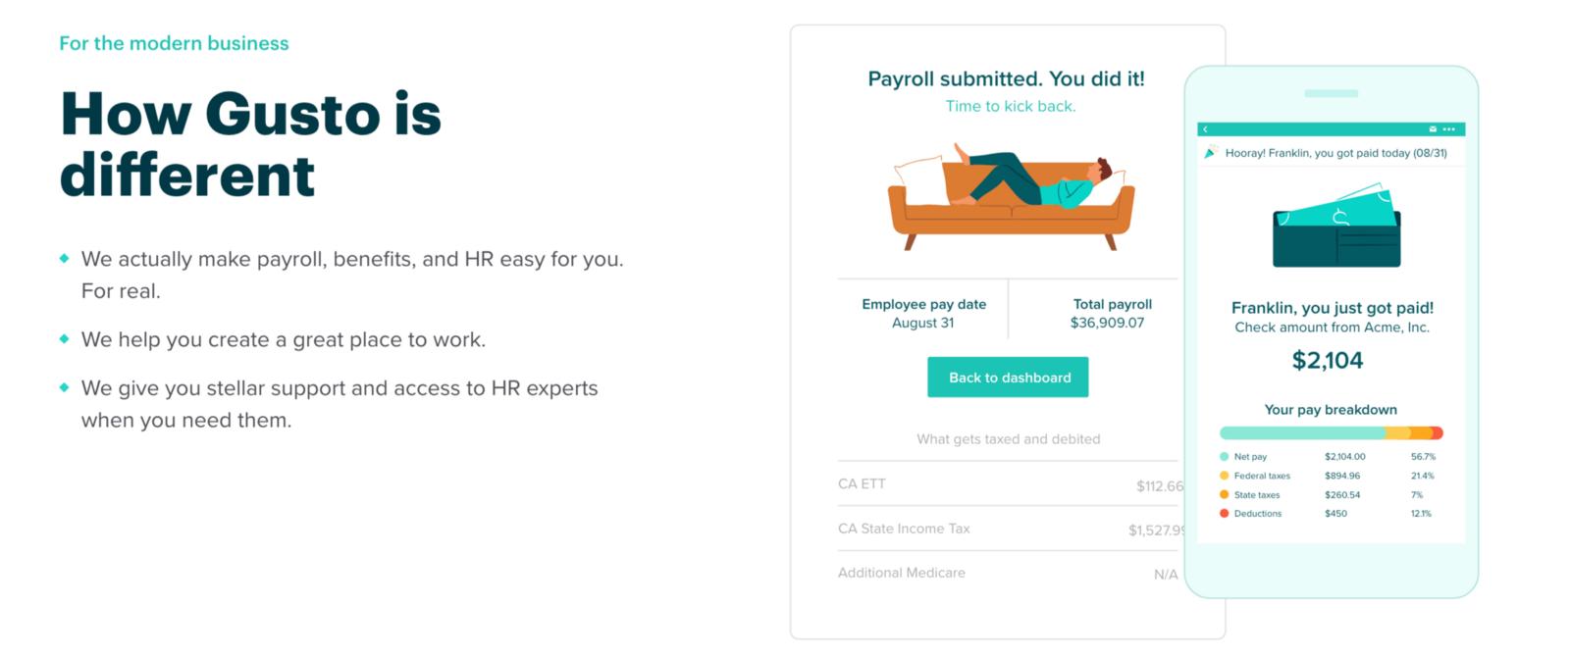Image resolution: width=1570 pixels, height=657 pixels.
Task: Select the CA State Income Tax row
Action: point(1011,529)
